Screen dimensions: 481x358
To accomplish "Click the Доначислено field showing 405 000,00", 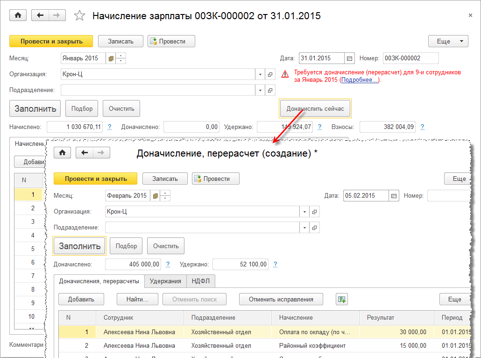I will (133, 264).
